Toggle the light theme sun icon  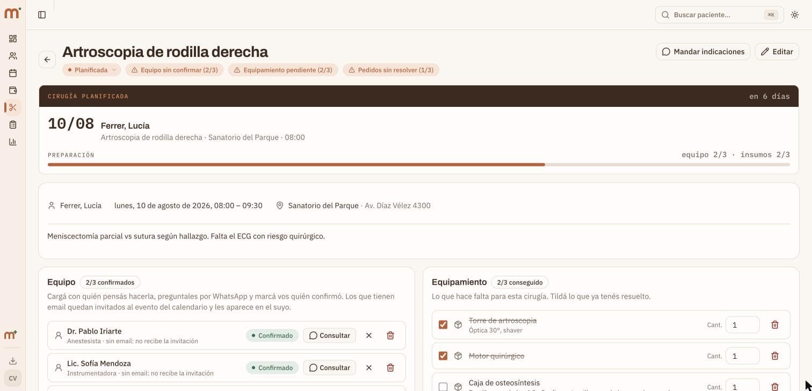[795, 15]
